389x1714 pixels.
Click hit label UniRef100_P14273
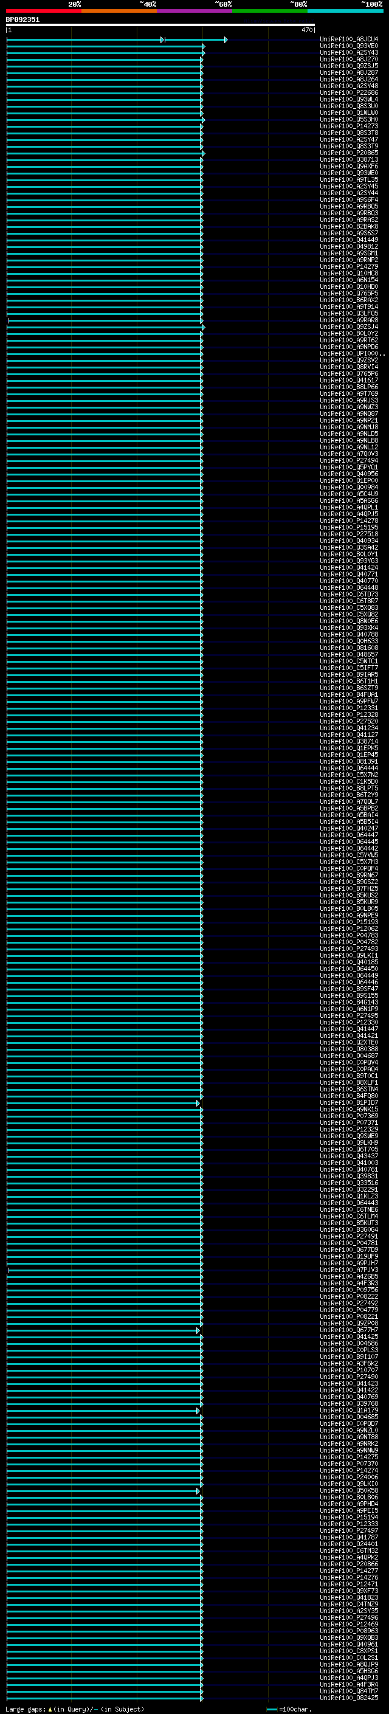click(x=348, y=126)
